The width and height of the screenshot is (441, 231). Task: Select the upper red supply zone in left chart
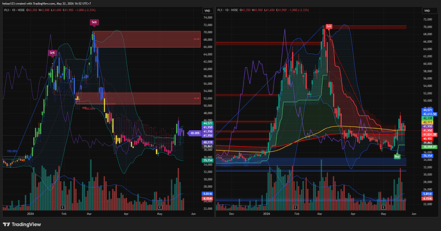pyautogui.click(x=147, y=39)
